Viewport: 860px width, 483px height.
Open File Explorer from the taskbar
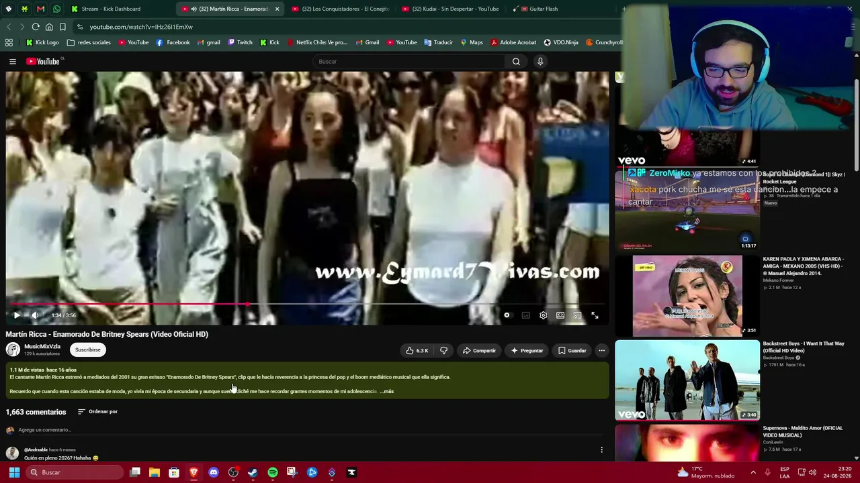[x=155, y=472]
